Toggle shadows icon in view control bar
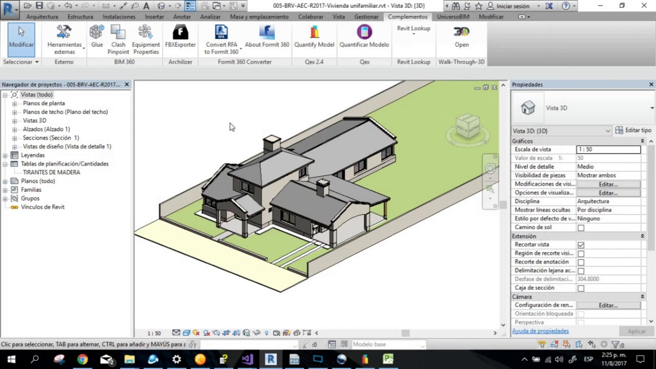Viewport: 656px width, 369px height. [x=207, y=333]
